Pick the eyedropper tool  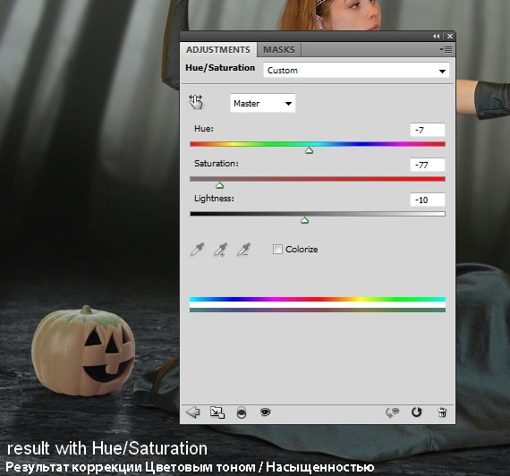[197, 250]
